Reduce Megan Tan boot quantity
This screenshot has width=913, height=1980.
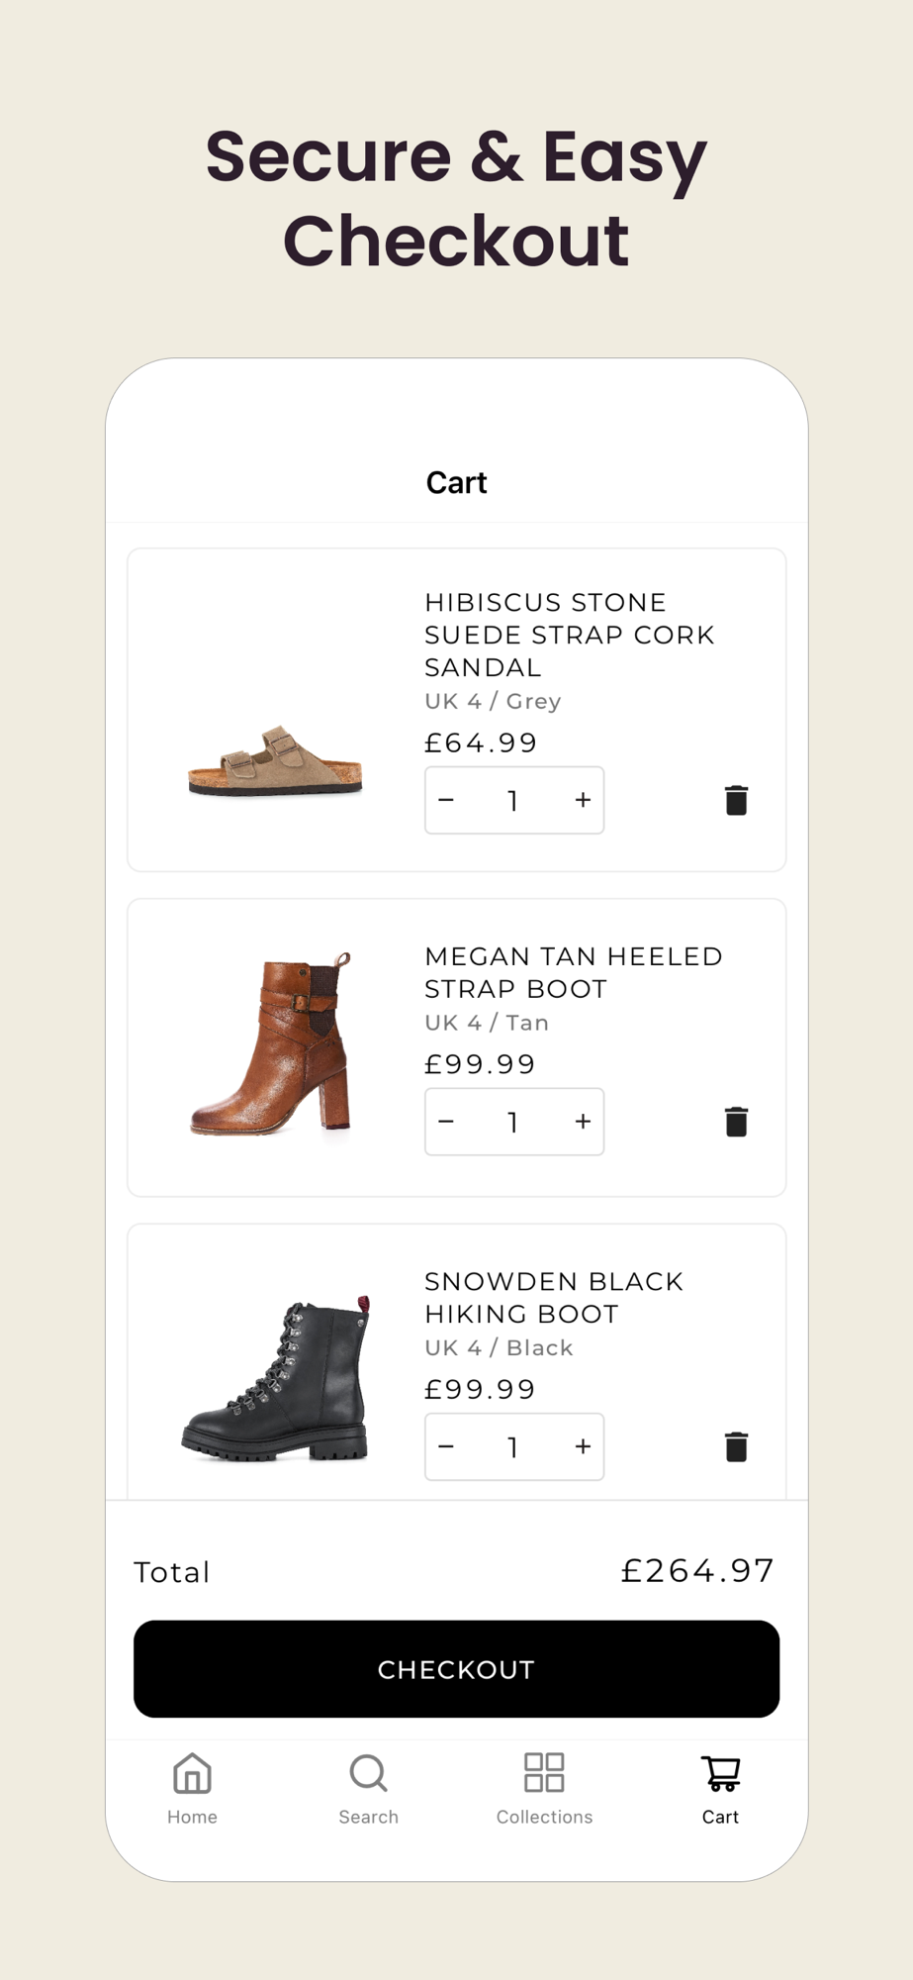point(446,1122)
